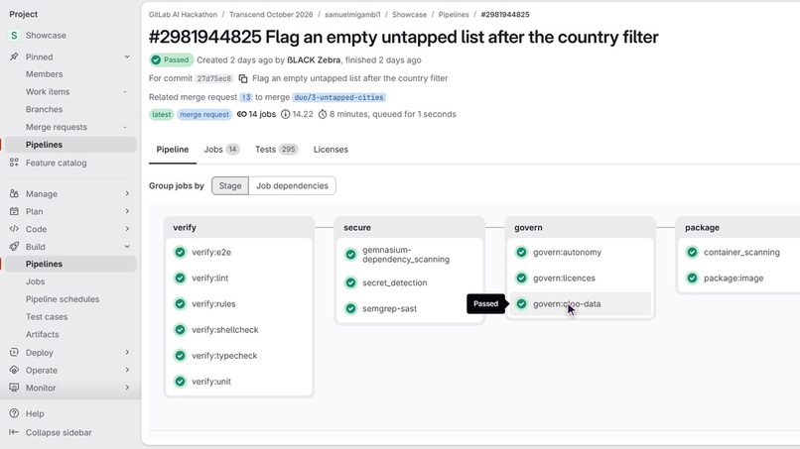Expand the Manage section chevron

[127, 193]
